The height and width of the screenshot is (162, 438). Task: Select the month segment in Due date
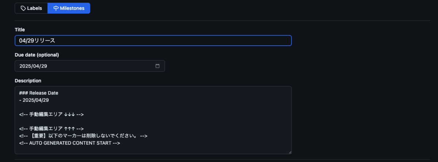pos(36,66)
